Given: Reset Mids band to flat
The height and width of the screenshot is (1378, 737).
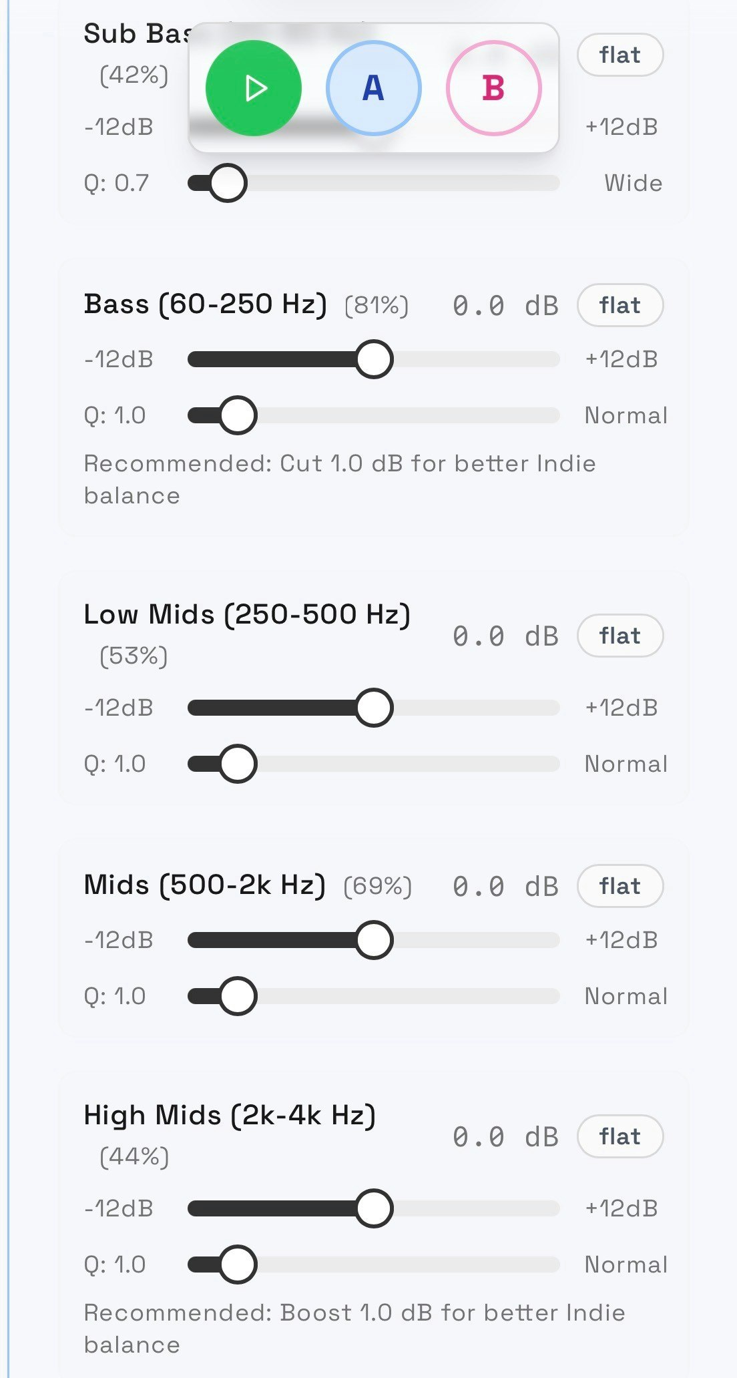Looking at the screenshot, I should pyautogui.click(x=620, y=886).
